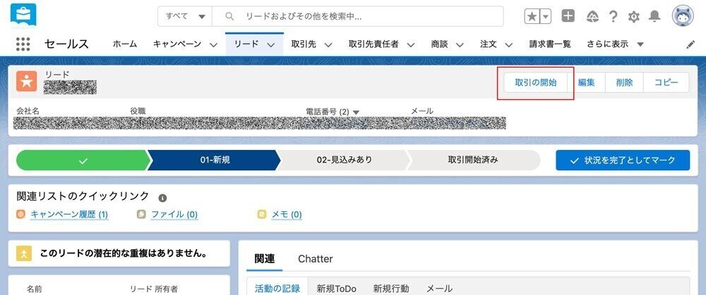Select the 01-新規 path stage

point(215,160)
